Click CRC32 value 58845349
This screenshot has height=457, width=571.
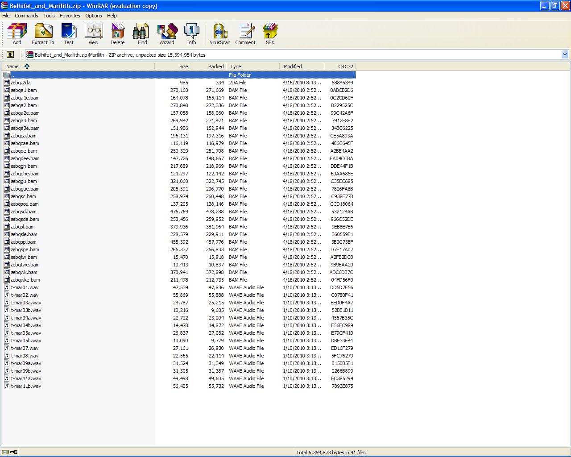click(342, 83)
